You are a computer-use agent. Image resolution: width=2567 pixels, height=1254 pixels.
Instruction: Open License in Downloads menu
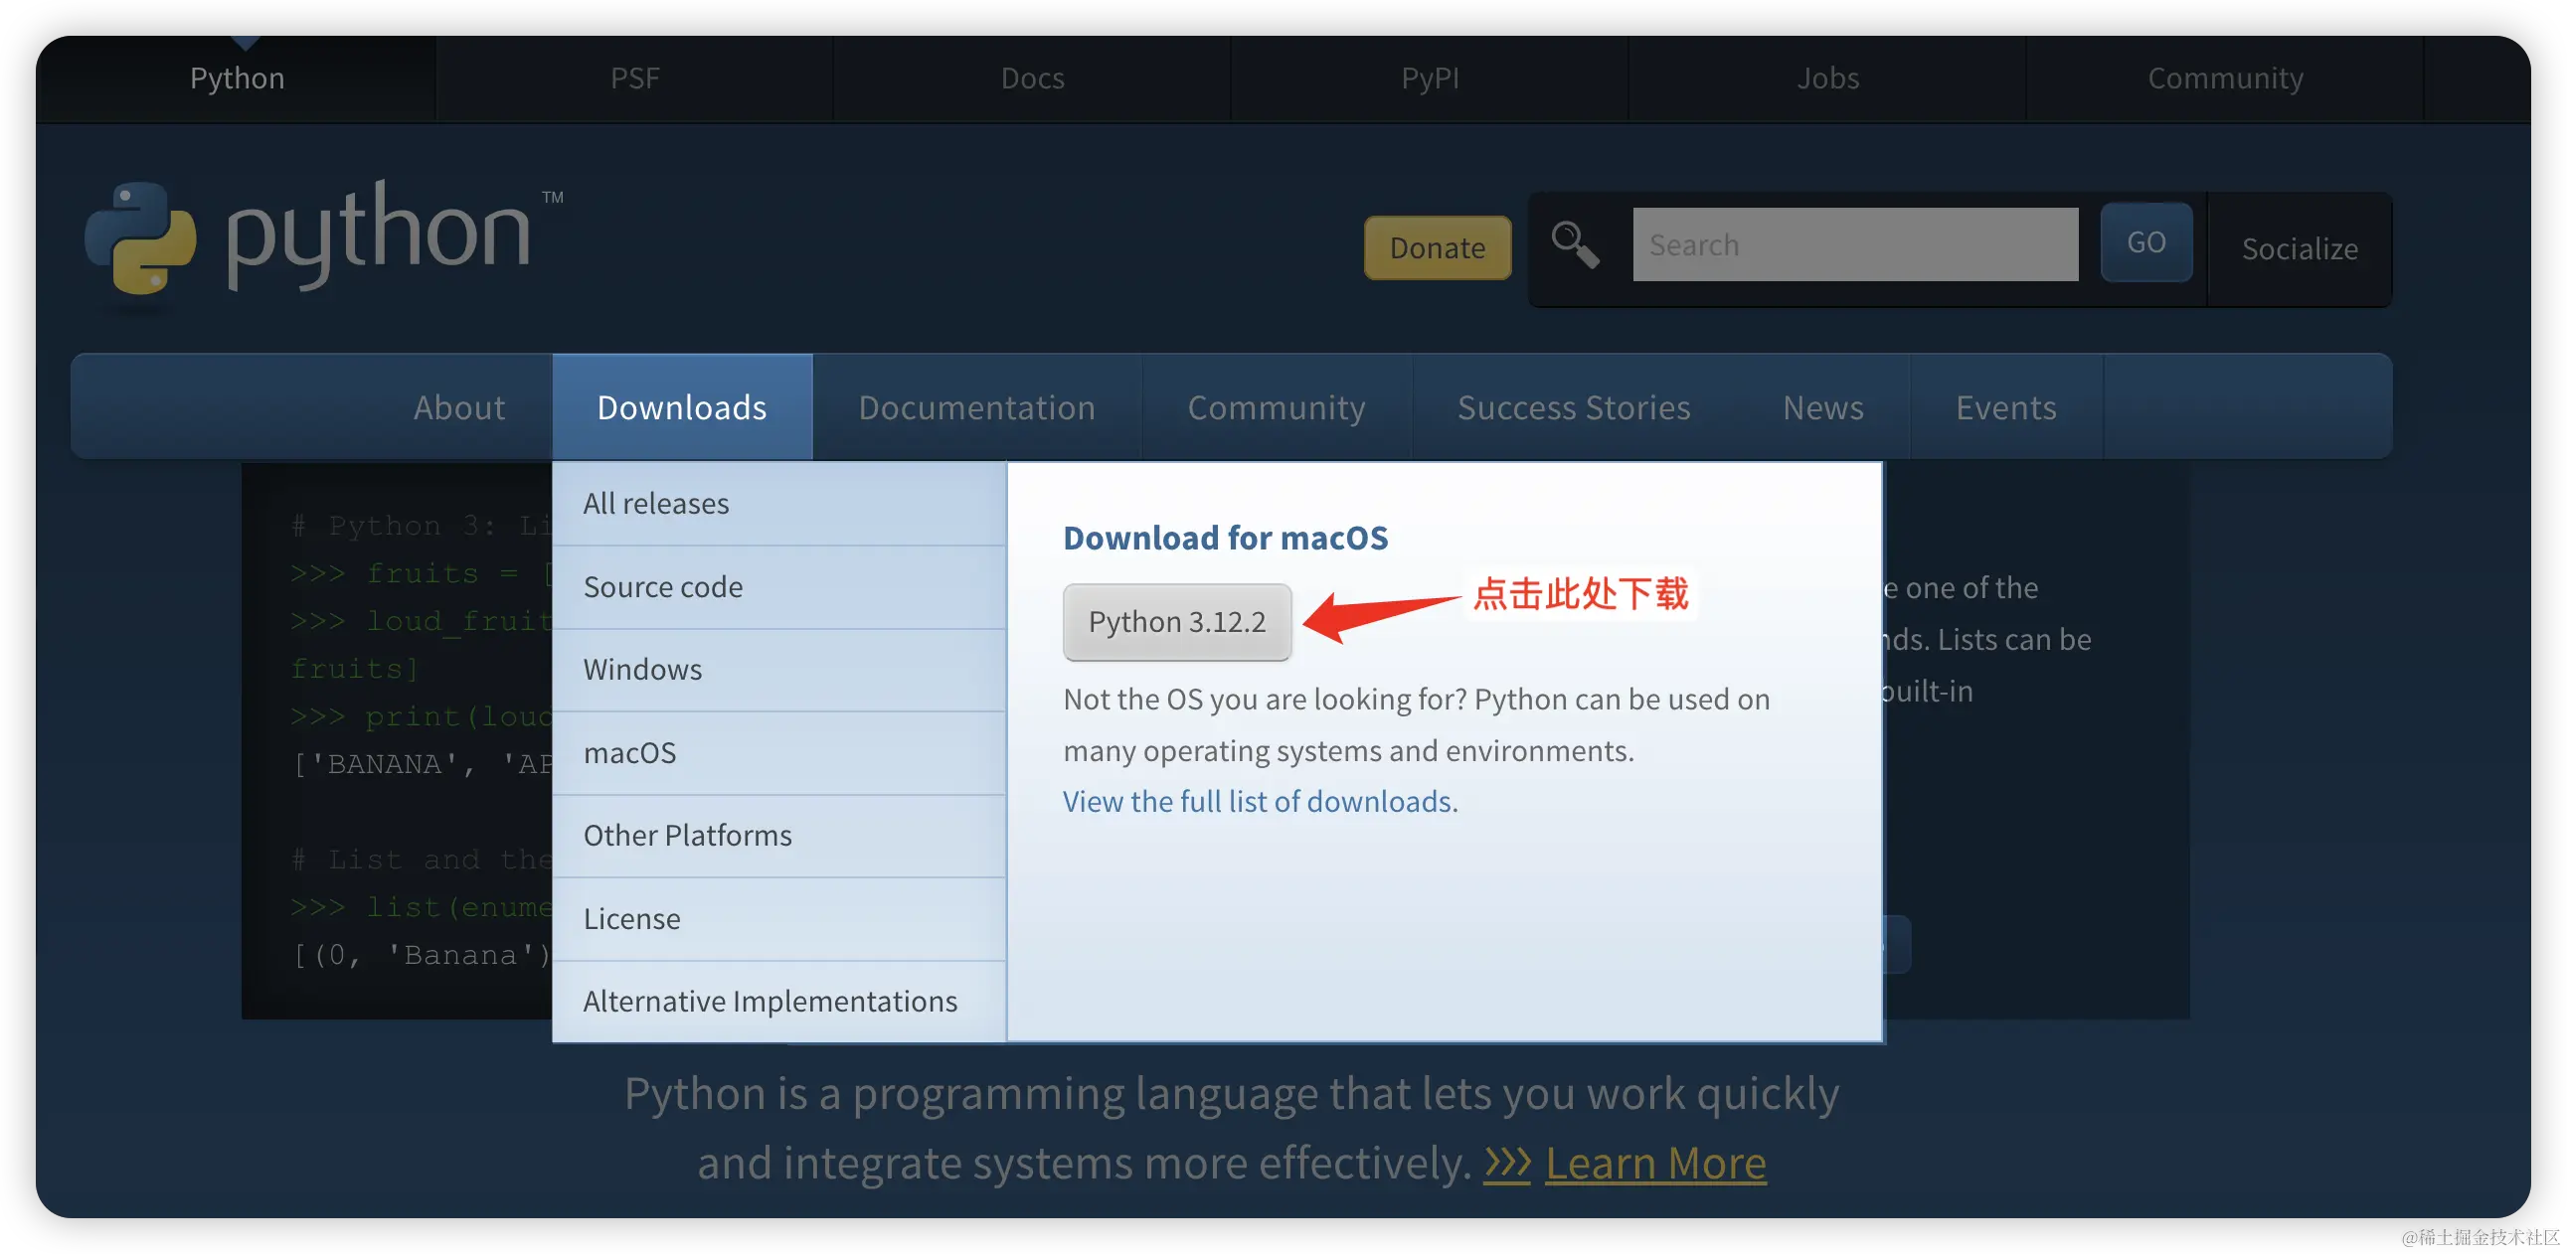pyautogui.click(x=778, y=918)
